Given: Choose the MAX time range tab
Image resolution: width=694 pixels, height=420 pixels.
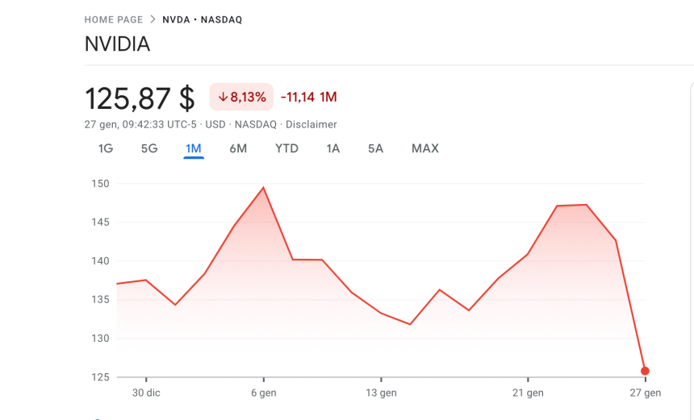Looking at the screenshot, I should click(x=425, y=148).
